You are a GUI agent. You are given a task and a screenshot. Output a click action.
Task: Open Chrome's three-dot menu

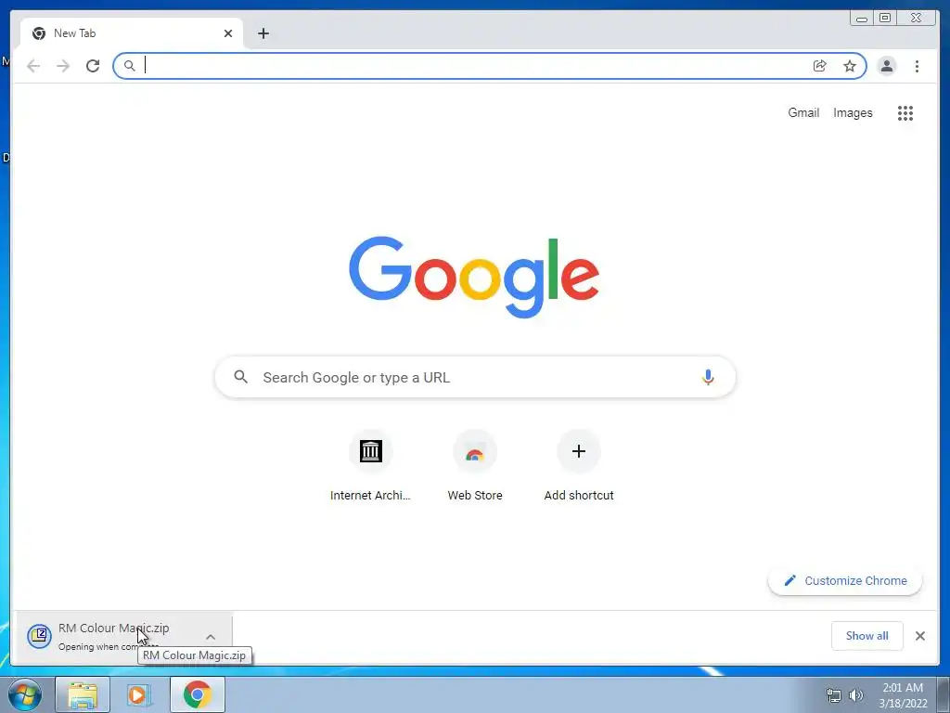tap(917, 66)
